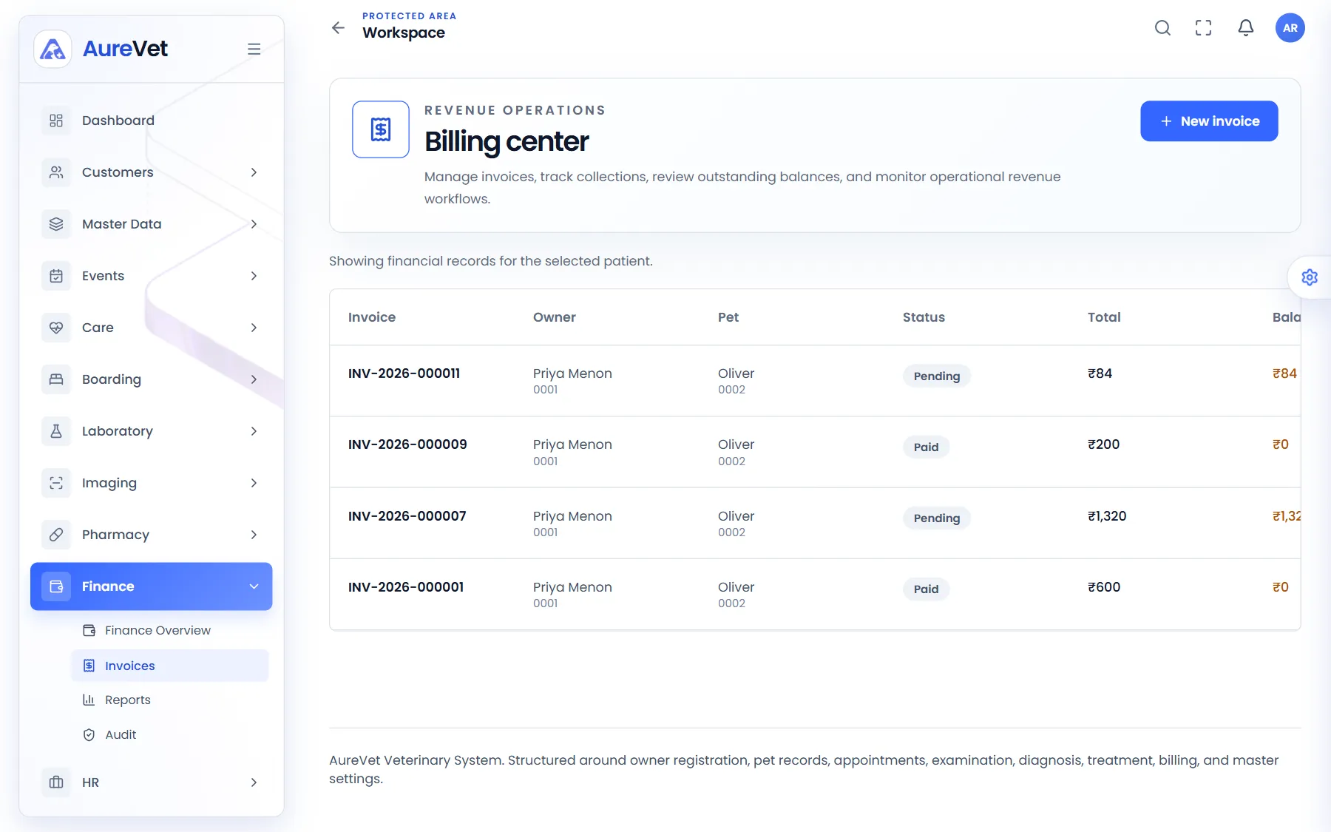
Task: Expand the Boarding chevron
Action: point(254,379)
